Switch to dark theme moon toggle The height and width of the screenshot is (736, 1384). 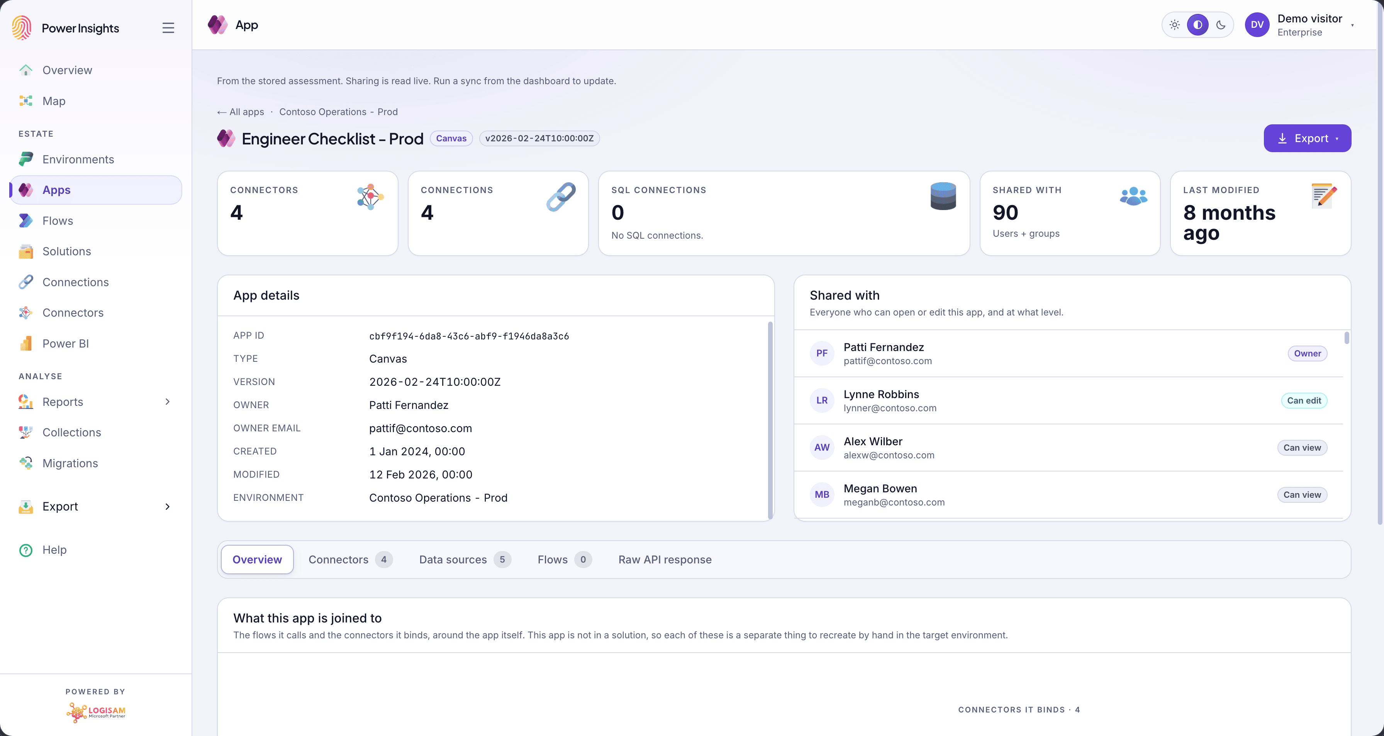coord(1221,25)
